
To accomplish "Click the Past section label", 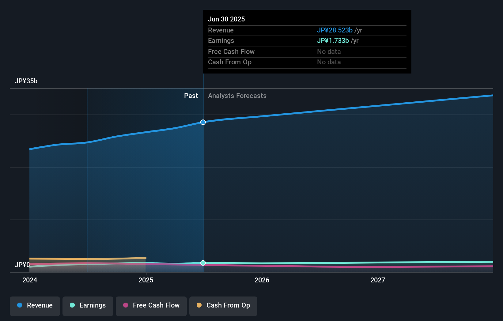I will click(x=191, y=96).
